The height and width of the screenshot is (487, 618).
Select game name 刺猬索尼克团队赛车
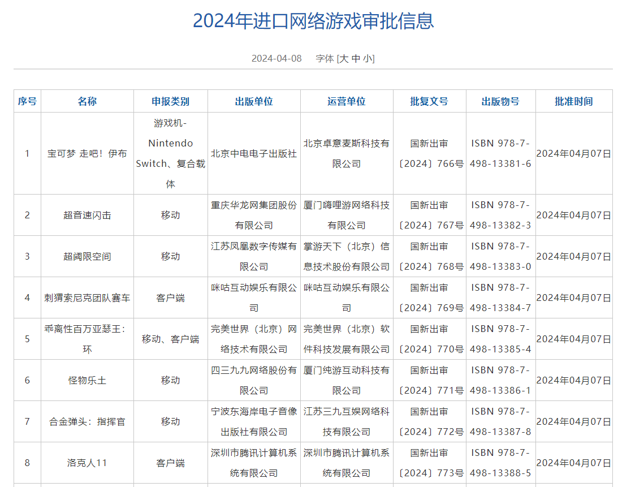click(x=87, y=298)
